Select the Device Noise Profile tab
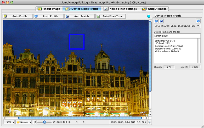This screenshot has height=128, width=204. pos(82,9)
